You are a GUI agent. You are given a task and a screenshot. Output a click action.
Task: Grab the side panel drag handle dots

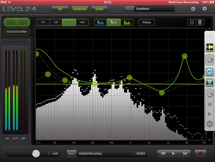point(210,36)
